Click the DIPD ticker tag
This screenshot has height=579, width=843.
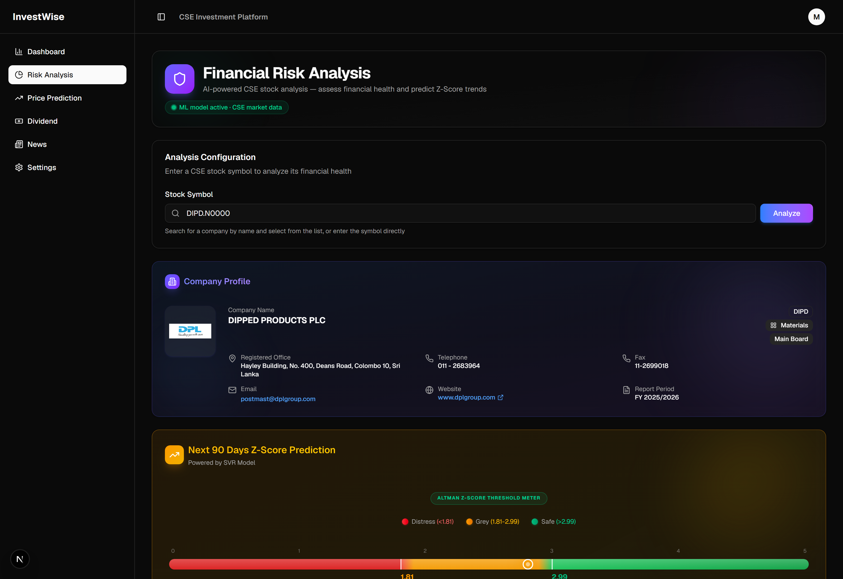click(x=801, y=312)
